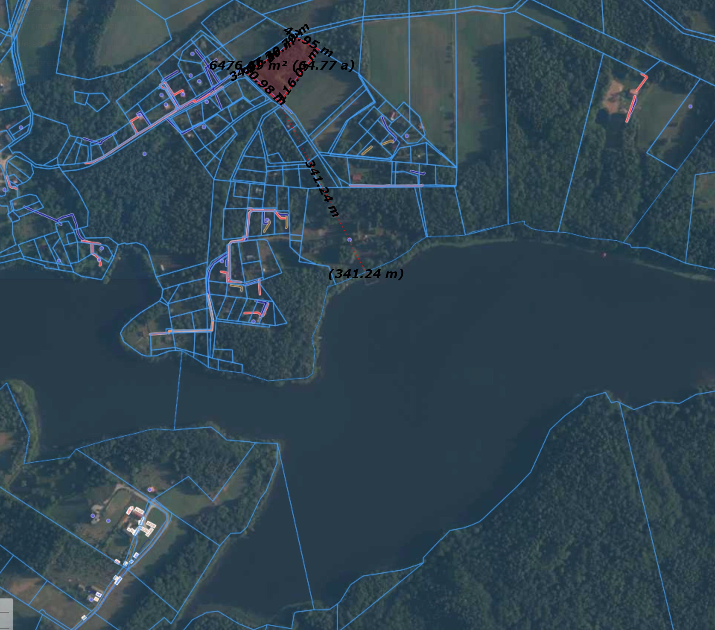Click purple point marker on dotted measurement line

(x=349, y=240)
